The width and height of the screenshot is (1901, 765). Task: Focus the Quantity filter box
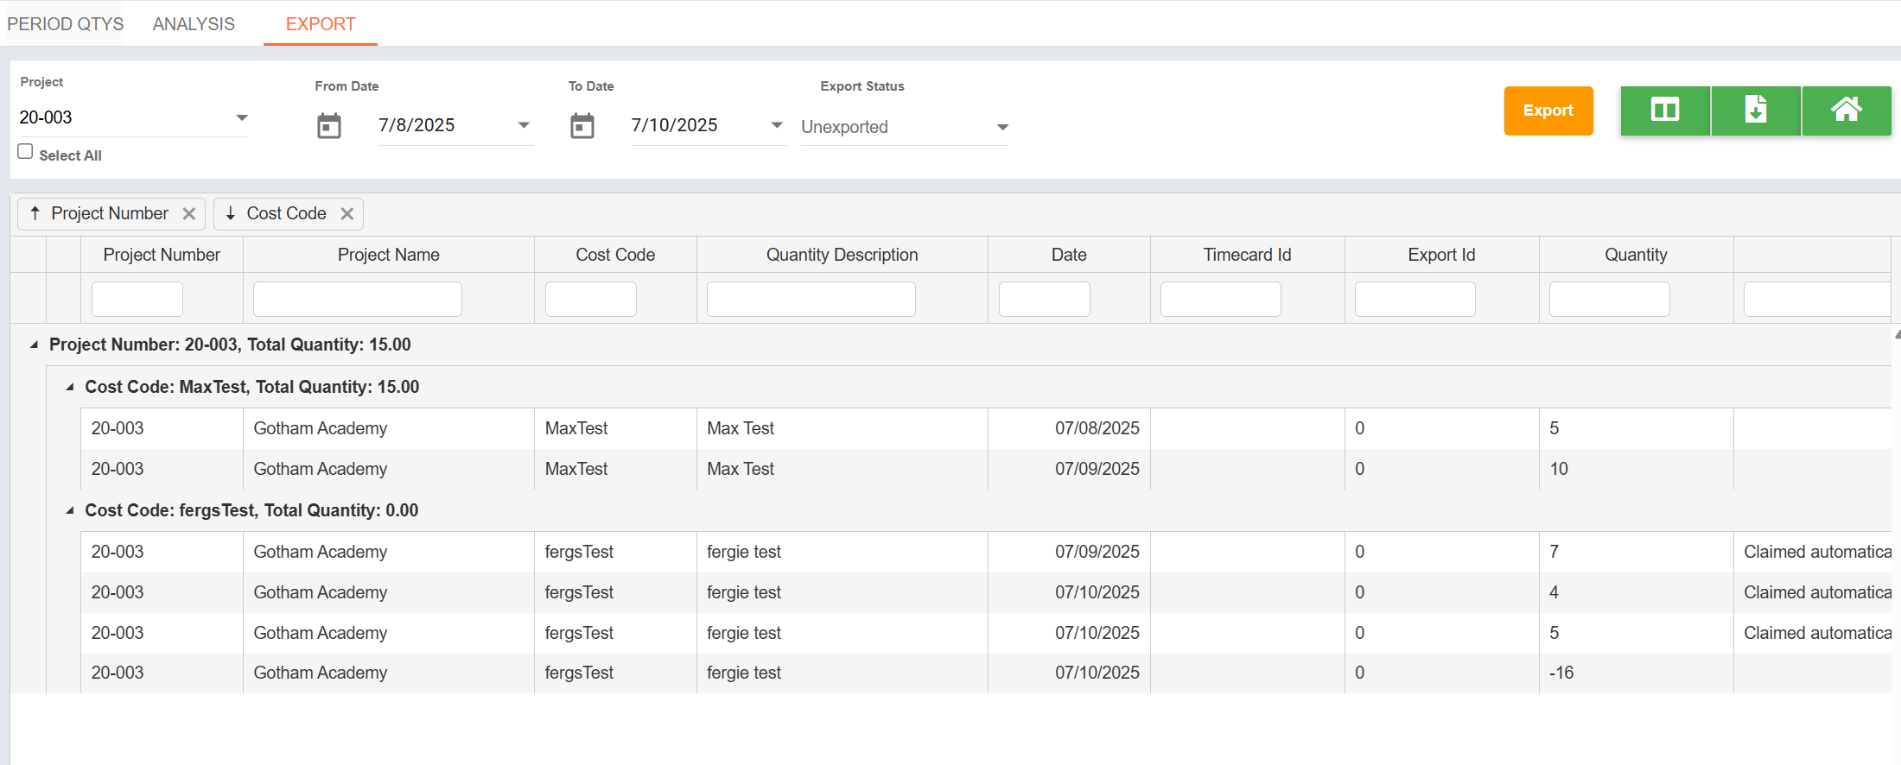click(x=1610, y=300)
